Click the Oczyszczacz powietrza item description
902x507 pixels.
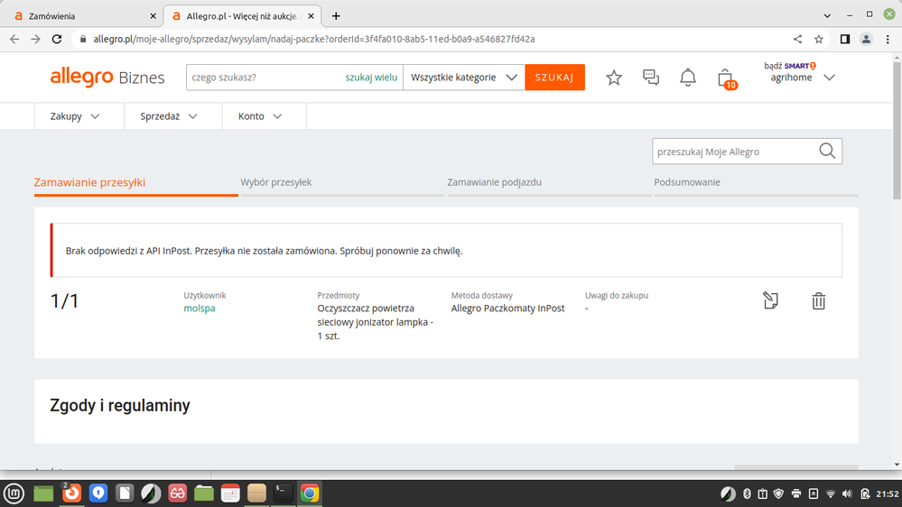375,322
